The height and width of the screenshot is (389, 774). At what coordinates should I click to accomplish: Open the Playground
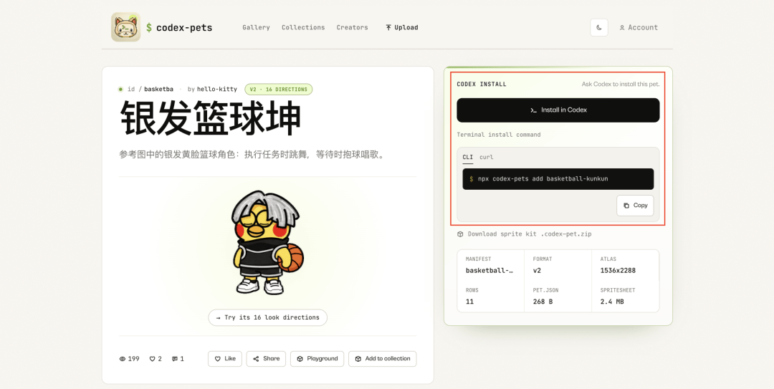coord(317,359)
